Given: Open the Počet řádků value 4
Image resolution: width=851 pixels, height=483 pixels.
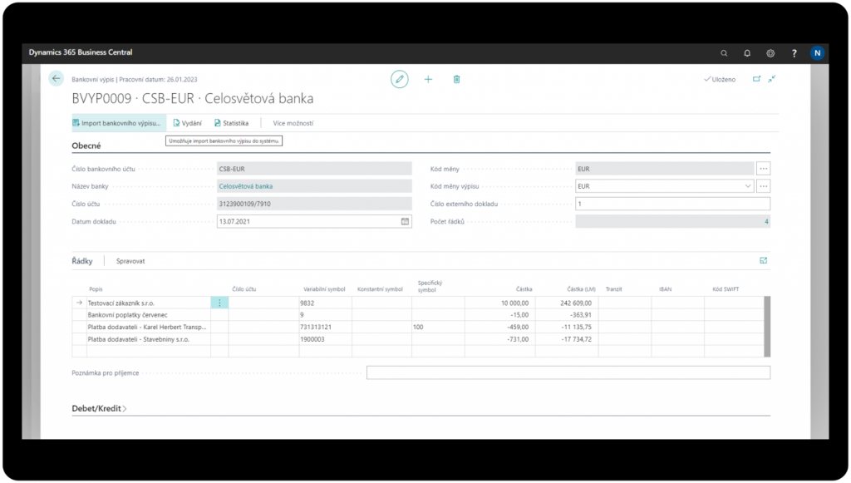Looking at the screenshot, I should pyautogui.click(x=766, y=221).
